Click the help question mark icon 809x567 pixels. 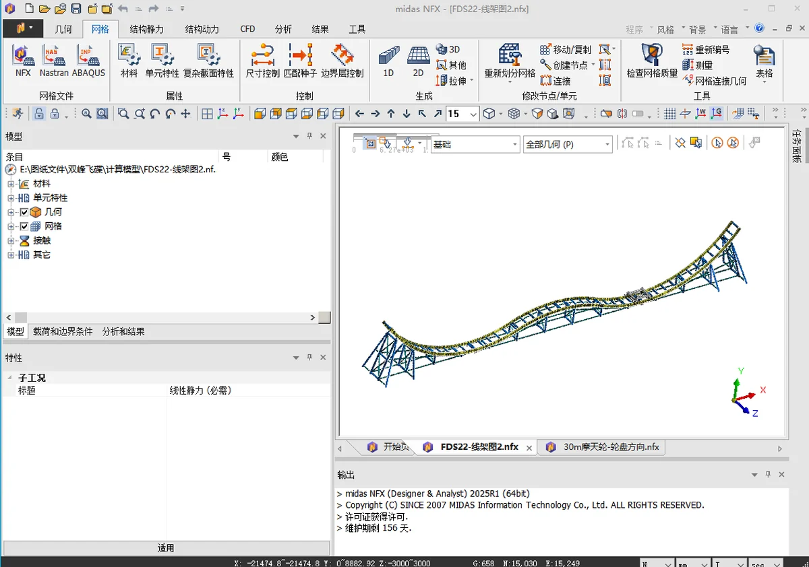760,28
